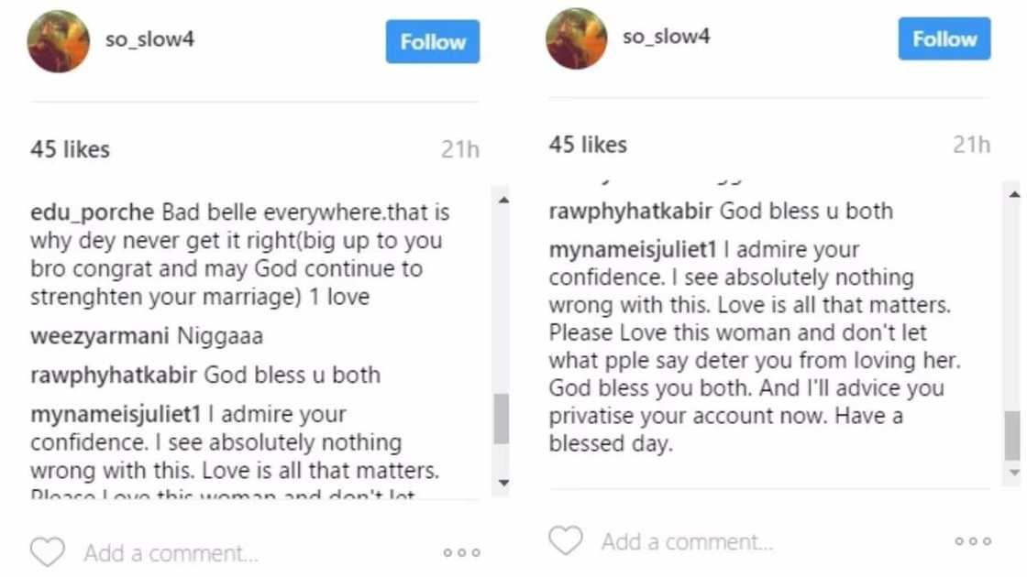Image resolution: width=1027 pixels, height=577 pixels.
Task: Open more options dots in left post
Action: [x=461, y=553]
